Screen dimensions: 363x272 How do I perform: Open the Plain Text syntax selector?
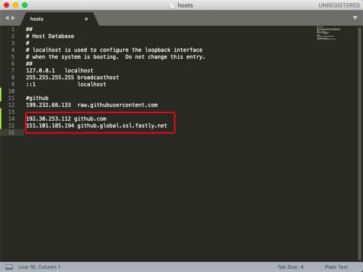[x=336, y=267]
